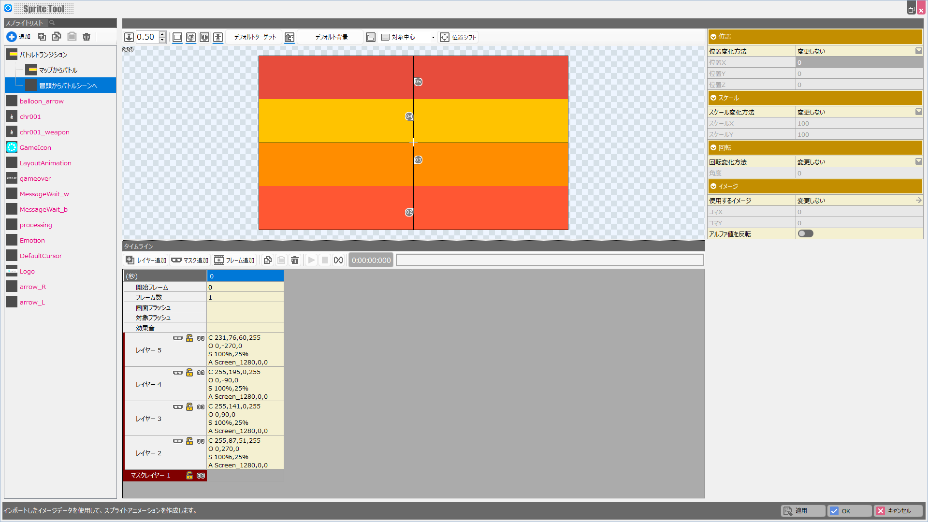Click the timeline copy icon

coord(268,260)
